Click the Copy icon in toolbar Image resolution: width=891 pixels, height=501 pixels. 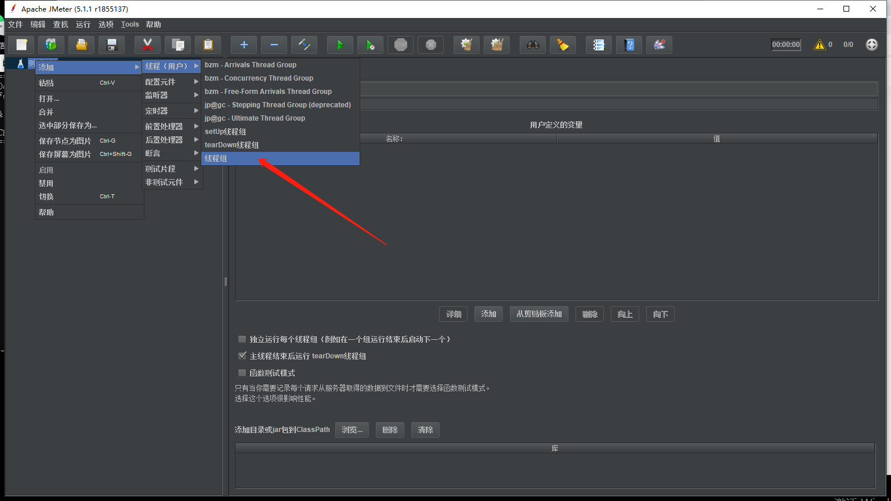pos(178,45)
